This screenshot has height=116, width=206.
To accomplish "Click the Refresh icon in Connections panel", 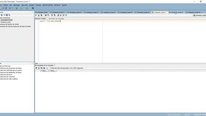I will coord(7,15).
